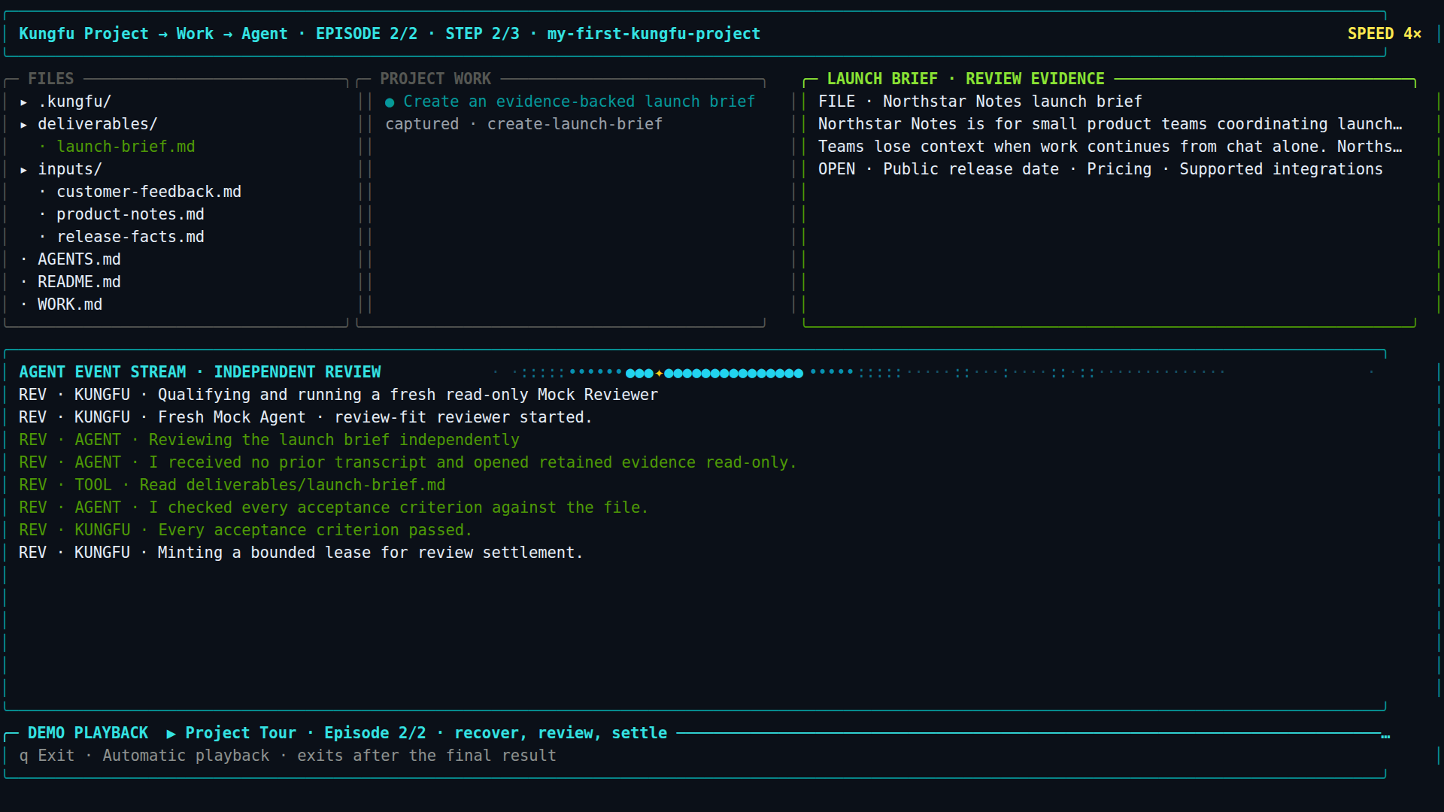Click the 'Minting a bounded lease' event
The height and width of the screenshot is (812, 1444).
301,553
